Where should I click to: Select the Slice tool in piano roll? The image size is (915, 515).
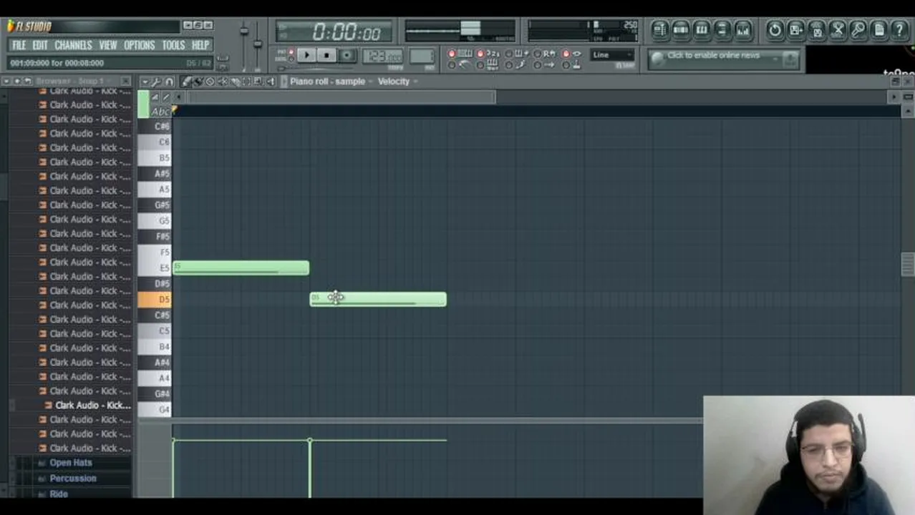pos(234,82)
